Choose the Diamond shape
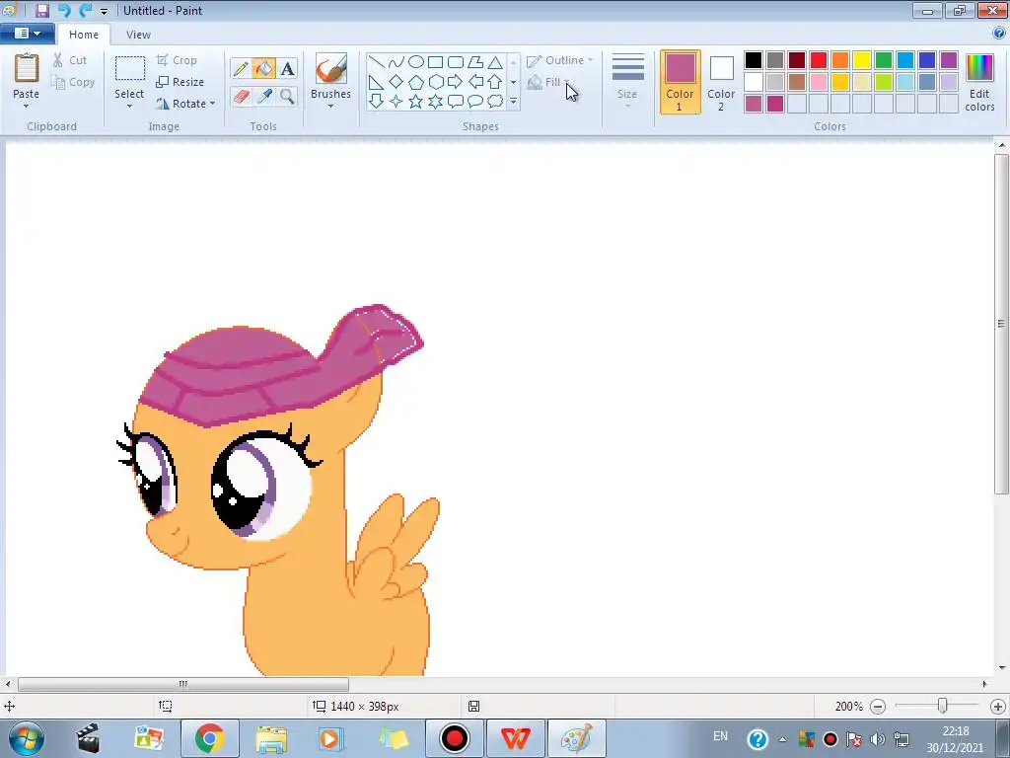Viewport: 1010px width, 758px height. (x=397, y=82)
